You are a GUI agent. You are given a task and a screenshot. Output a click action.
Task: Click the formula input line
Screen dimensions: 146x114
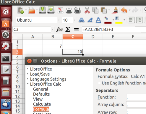[x=114, y=29]
